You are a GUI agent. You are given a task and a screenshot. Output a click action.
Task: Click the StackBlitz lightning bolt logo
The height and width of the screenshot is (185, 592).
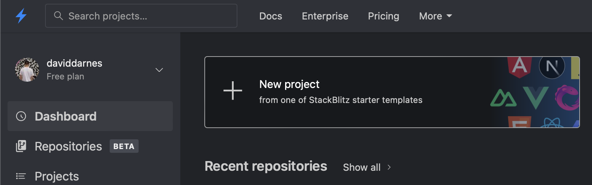(x=21, y=16)
